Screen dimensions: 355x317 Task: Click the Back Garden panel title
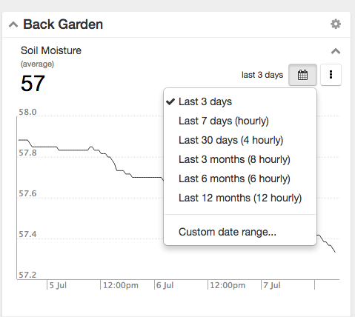pyautogui.click(x=63, y=24)
